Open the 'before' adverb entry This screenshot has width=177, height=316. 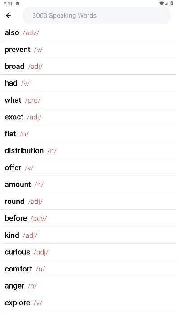click(x=88, y=218)
